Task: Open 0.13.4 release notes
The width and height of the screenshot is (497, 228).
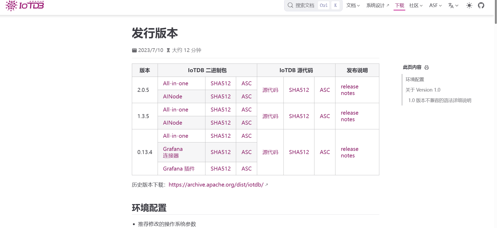Action: click(x=349, y=152)
